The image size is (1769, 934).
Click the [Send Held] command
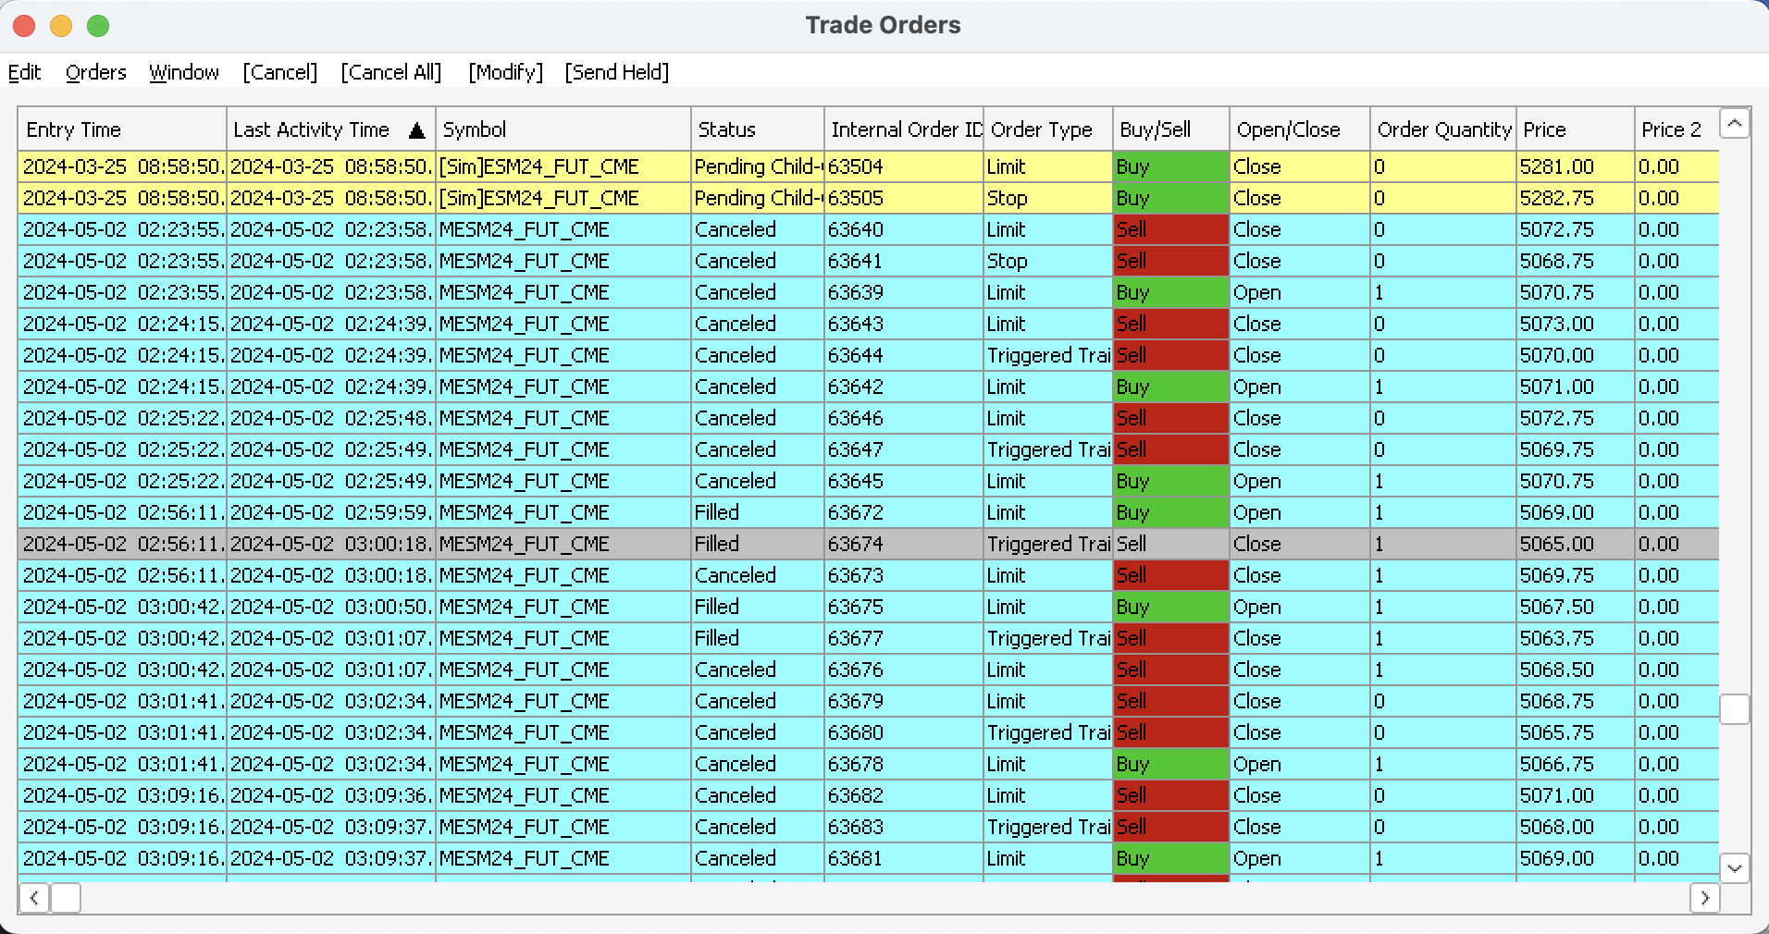617,72
